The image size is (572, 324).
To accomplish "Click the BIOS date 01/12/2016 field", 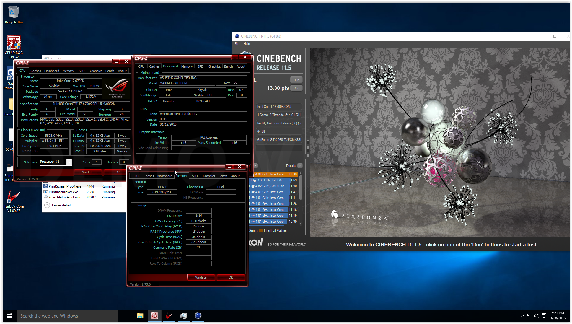I will pos(203,124).
